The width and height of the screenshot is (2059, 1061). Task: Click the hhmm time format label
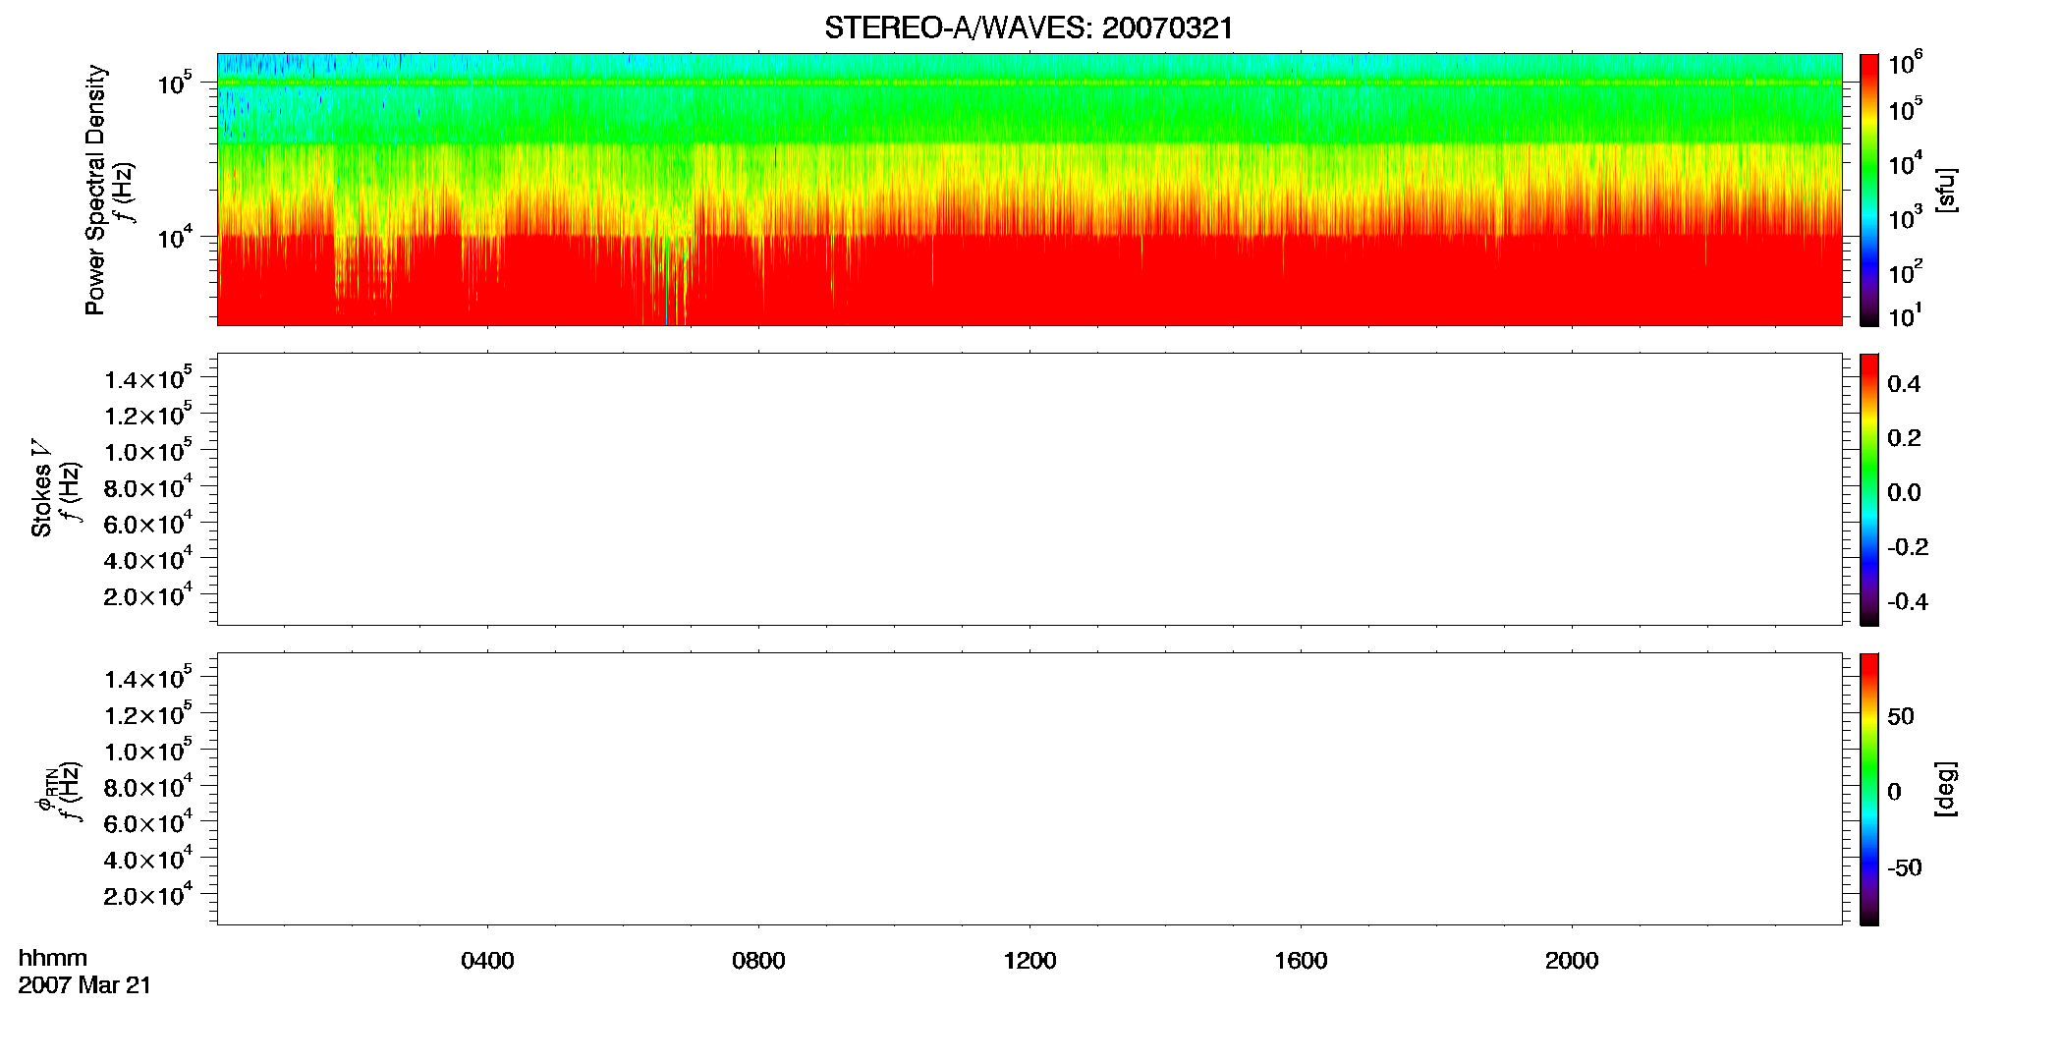[53, 959]
